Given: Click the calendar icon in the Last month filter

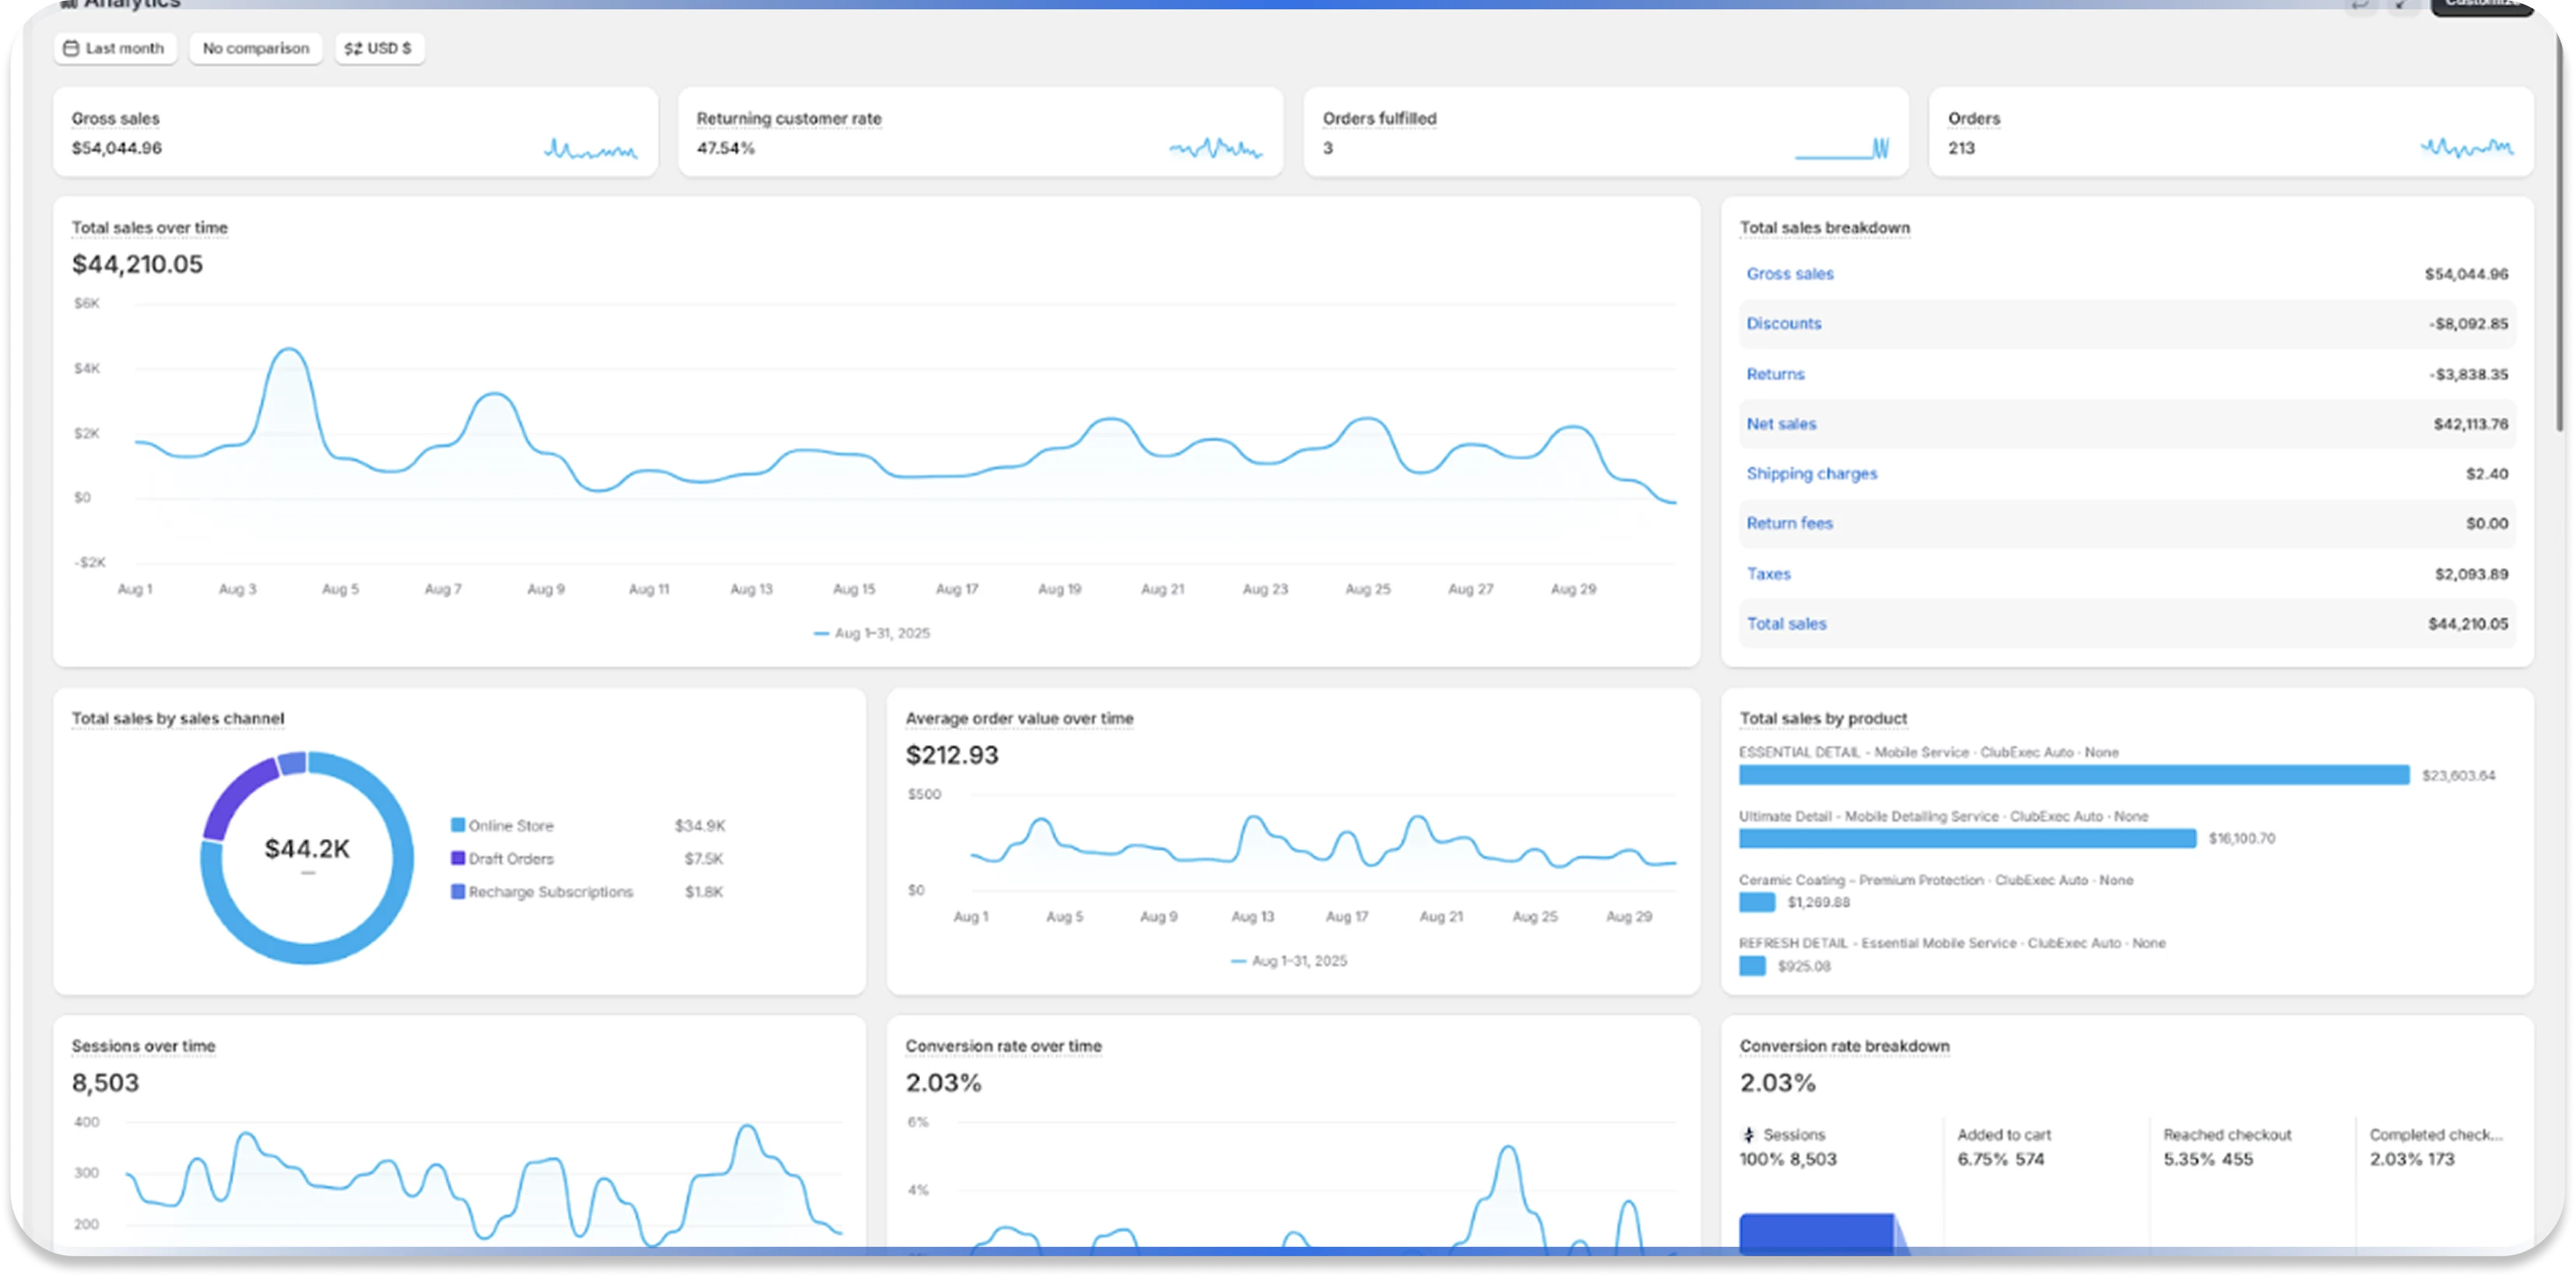Looking at the screenshot, I should click(x=70, y=47).
